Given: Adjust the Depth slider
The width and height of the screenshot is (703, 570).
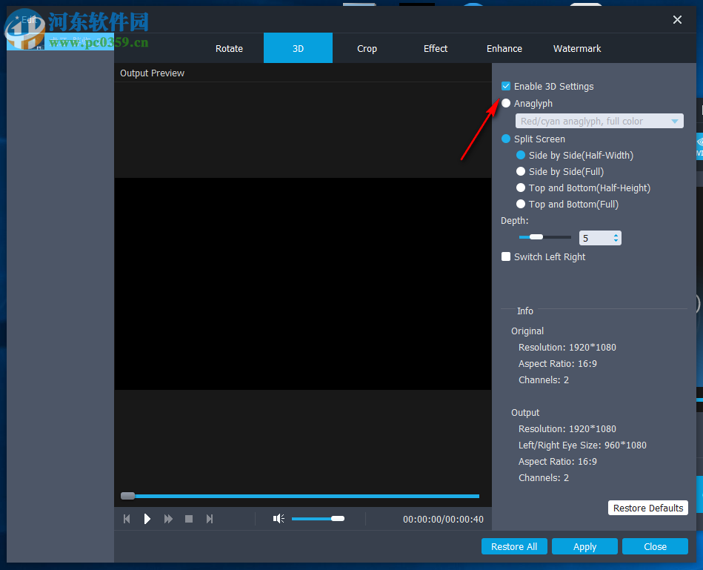Looking at the screenshot, I should click(535, 236).
